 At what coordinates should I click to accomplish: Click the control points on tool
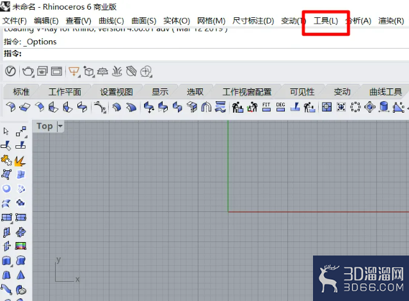click(21, 131)
